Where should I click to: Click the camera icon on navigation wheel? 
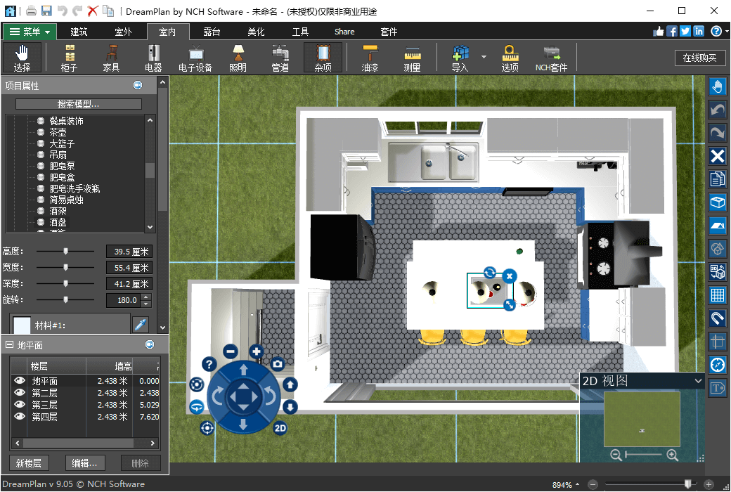pos(278,364)
